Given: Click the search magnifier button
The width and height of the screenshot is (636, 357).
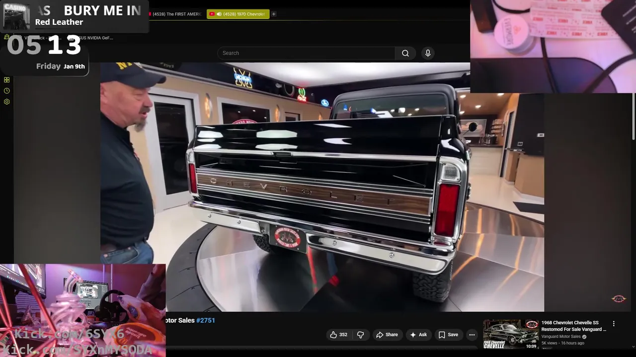Looking at the screenshot, I should 405,53.
